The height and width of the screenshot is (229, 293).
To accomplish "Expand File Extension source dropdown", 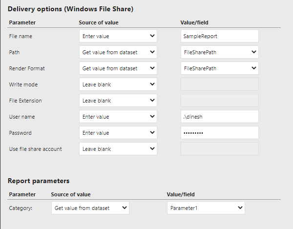I will point(118,101).
